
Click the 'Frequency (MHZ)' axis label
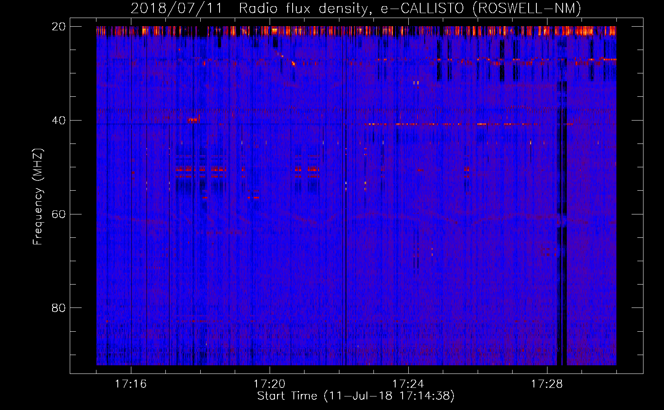coord(38,197)
